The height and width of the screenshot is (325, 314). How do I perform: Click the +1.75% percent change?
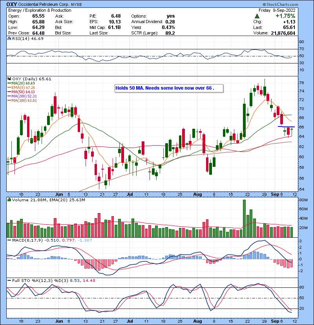(285, 16)
